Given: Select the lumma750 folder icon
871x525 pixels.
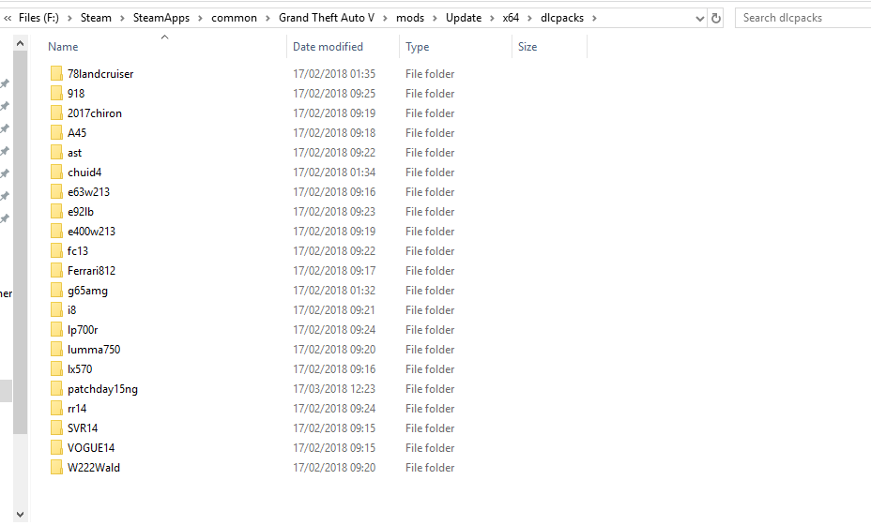Looking at the screenshot, I should click(x=56, y=350).
